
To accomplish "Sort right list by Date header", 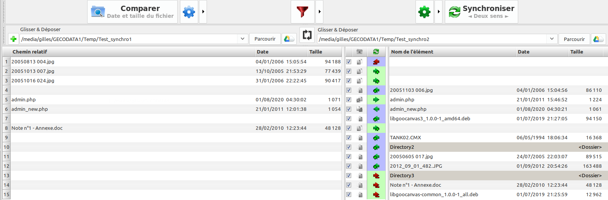I will 542,52.
